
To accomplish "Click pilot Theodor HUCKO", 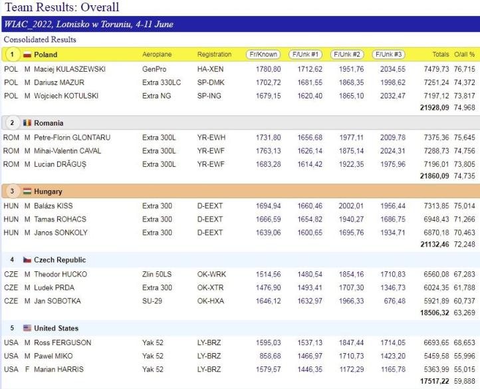I will (x=60, y=274).
